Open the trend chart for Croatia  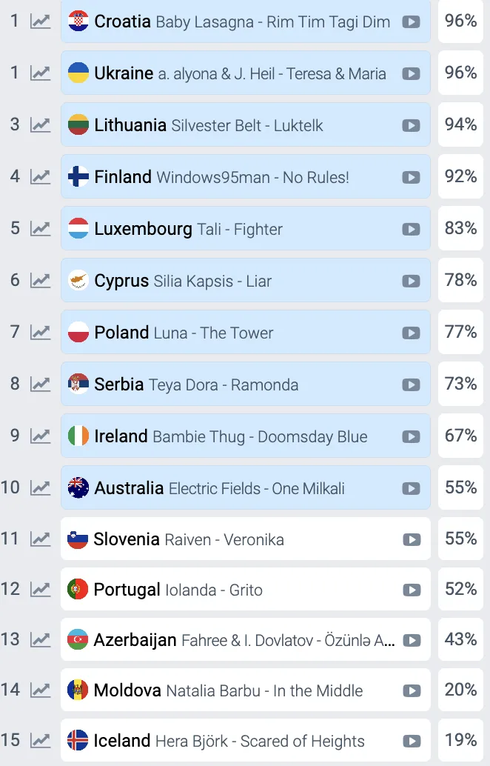click(x=40, y=21)
